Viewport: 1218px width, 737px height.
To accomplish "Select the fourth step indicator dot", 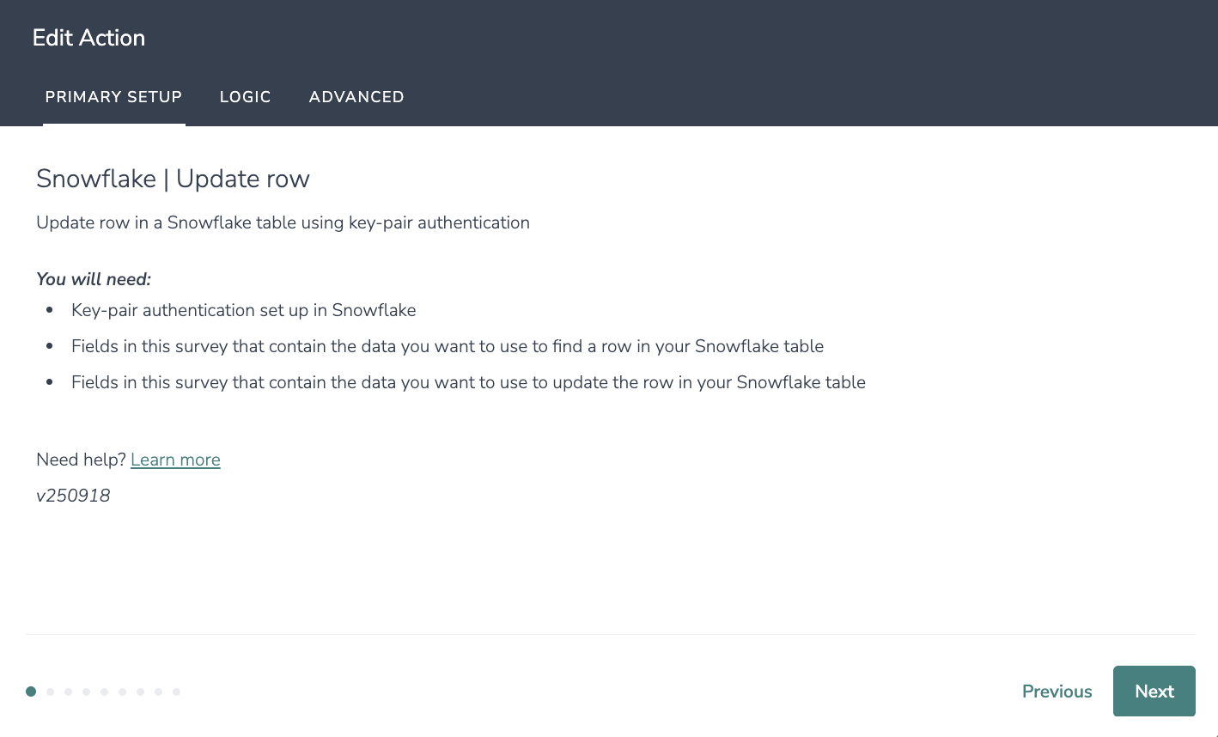I will tap(86, 691).
